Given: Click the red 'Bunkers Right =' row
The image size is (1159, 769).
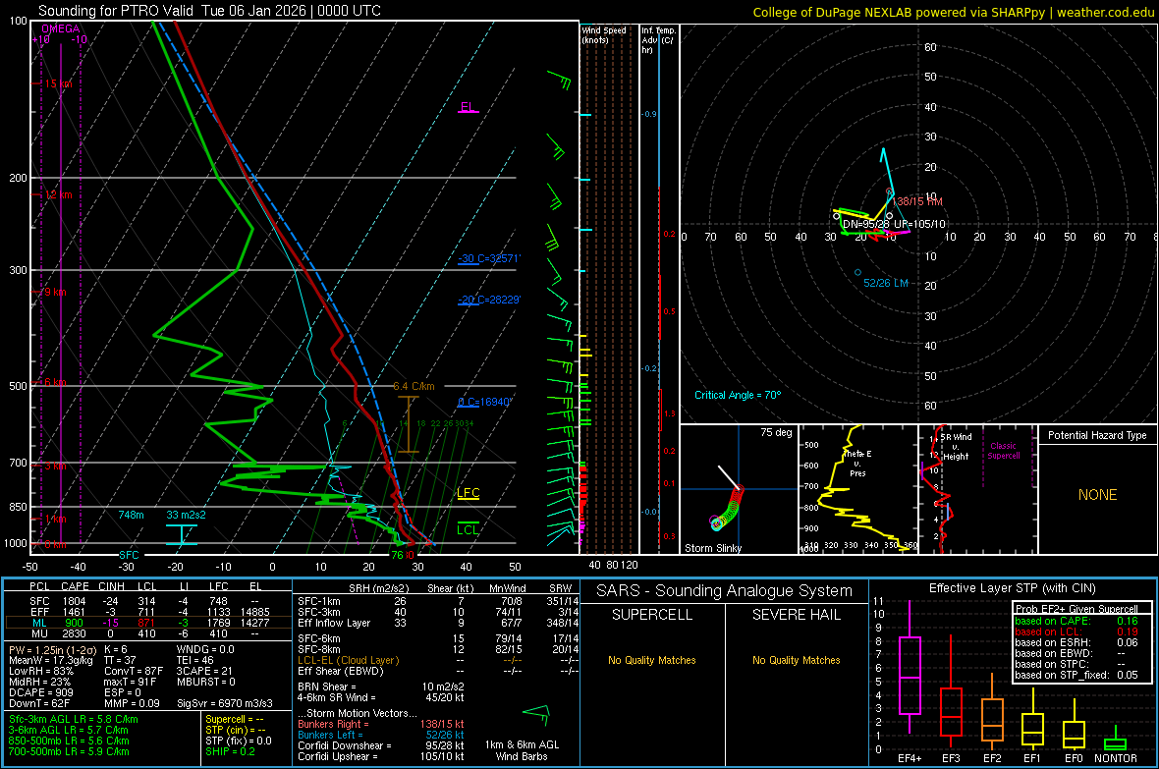Looking at the screenshot, I should point(380,725).
